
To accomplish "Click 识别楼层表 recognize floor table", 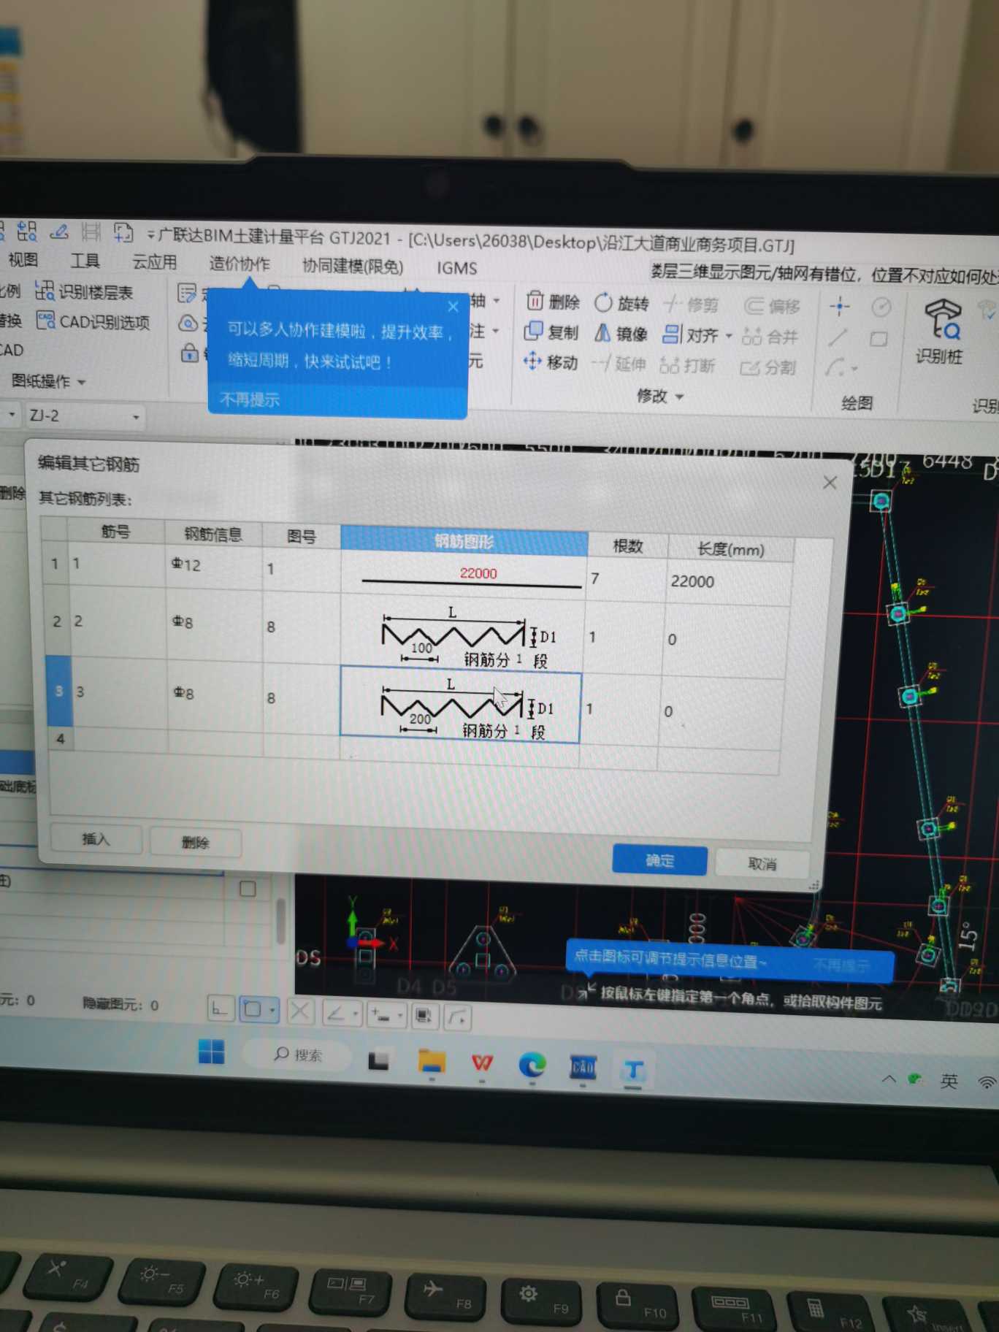I will (x=85, y=292).
